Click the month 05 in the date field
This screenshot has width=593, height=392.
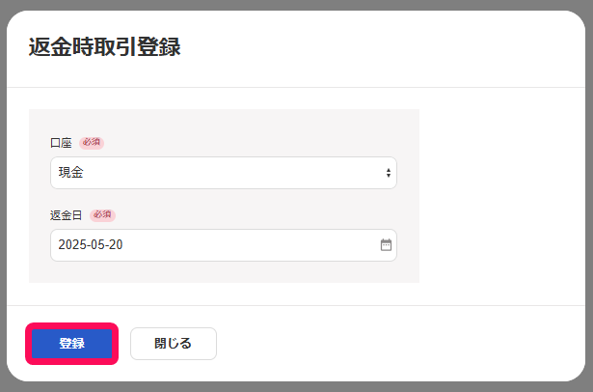(97, 244)
